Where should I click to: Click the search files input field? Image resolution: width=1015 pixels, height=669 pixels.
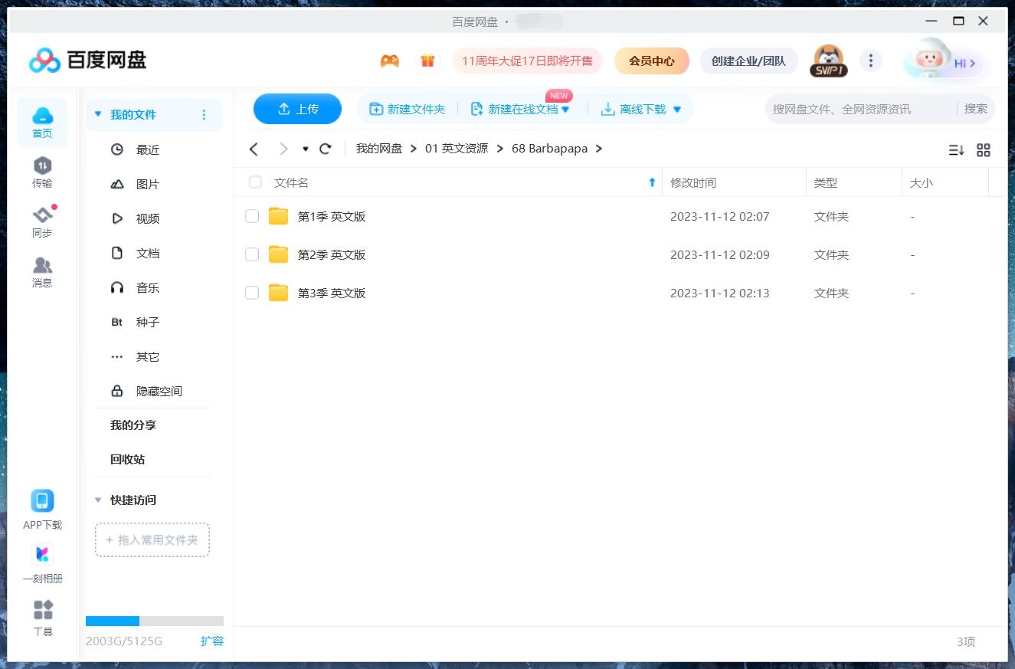tap(843, 109)
